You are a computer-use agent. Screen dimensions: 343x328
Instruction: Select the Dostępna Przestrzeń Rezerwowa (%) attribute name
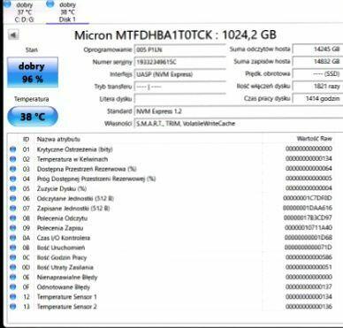(87, 169)
